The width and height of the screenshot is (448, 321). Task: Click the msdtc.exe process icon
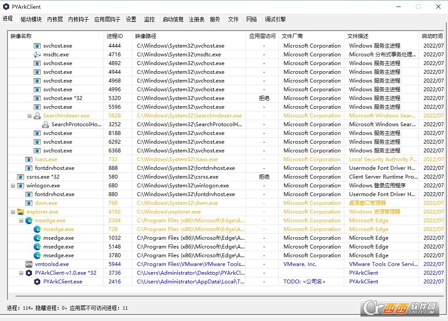click(x=37, y=55)
